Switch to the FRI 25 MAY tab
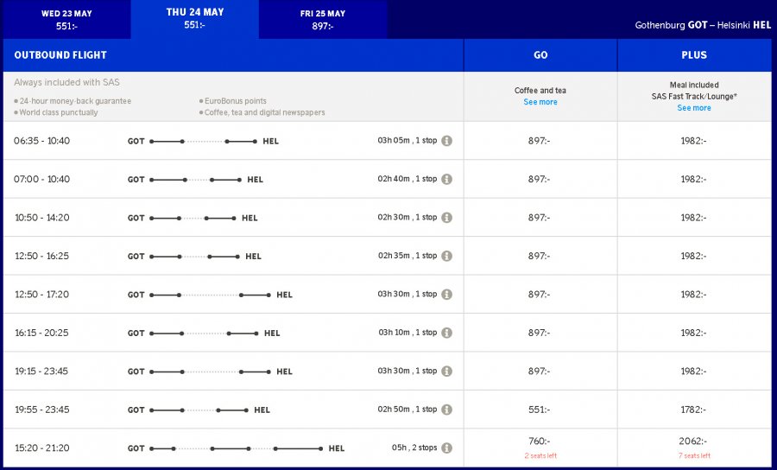The image size is (777, 470). [x=323, y=19]
